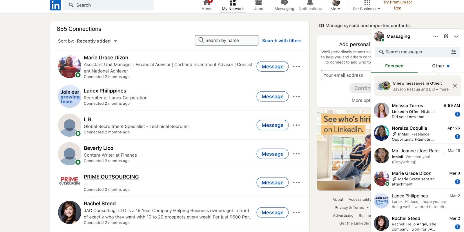Open more options for PRIME OUTSOURCING
Viewport: 464px width, 232px height.
coord(296,182)
